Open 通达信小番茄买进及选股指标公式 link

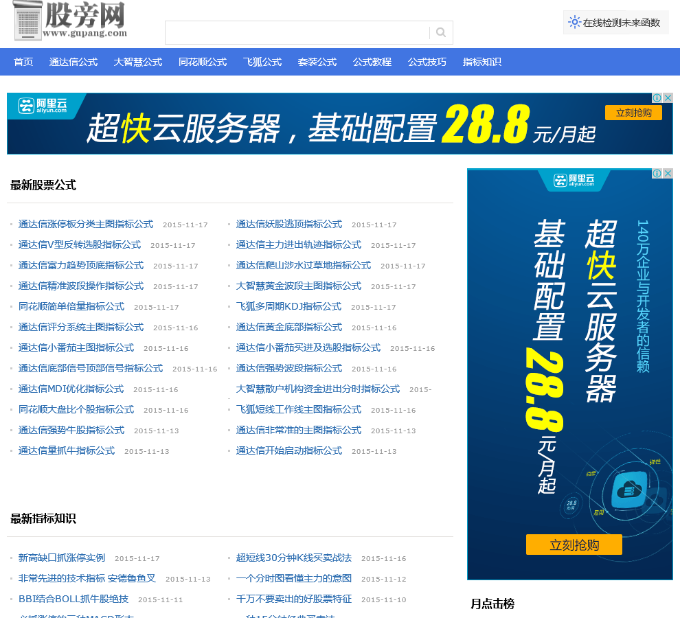(x=308, y=348)
